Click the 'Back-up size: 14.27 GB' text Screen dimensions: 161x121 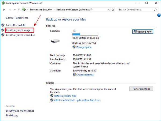click(85, 43)
